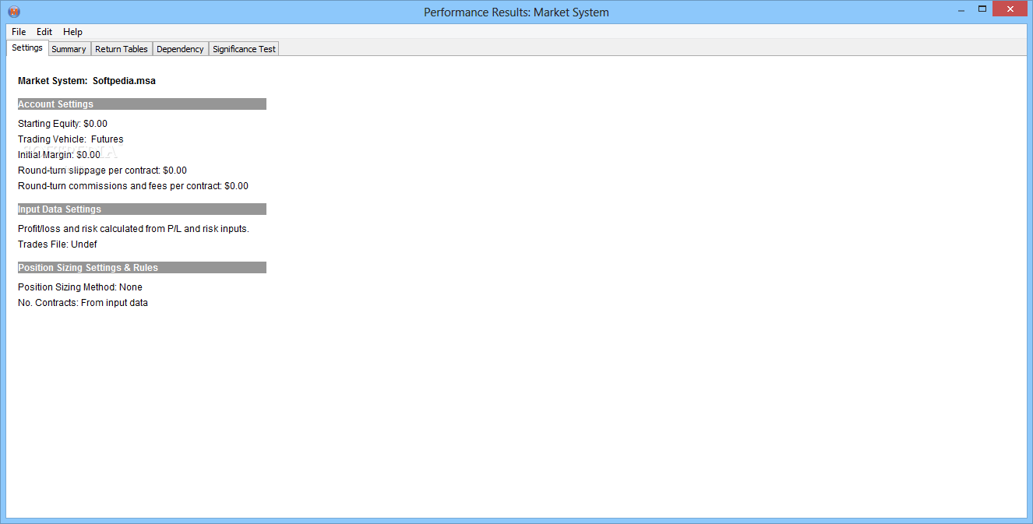This screenshot has width=1033, height=524.
Task: Click the Starting Equity: $0.00 line
Action: 62,124
